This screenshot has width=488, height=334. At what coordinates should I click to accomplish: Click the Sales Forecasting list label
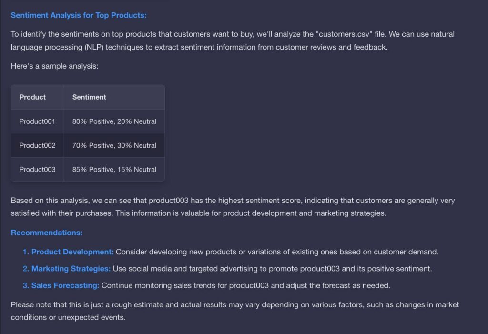[65, 285]
